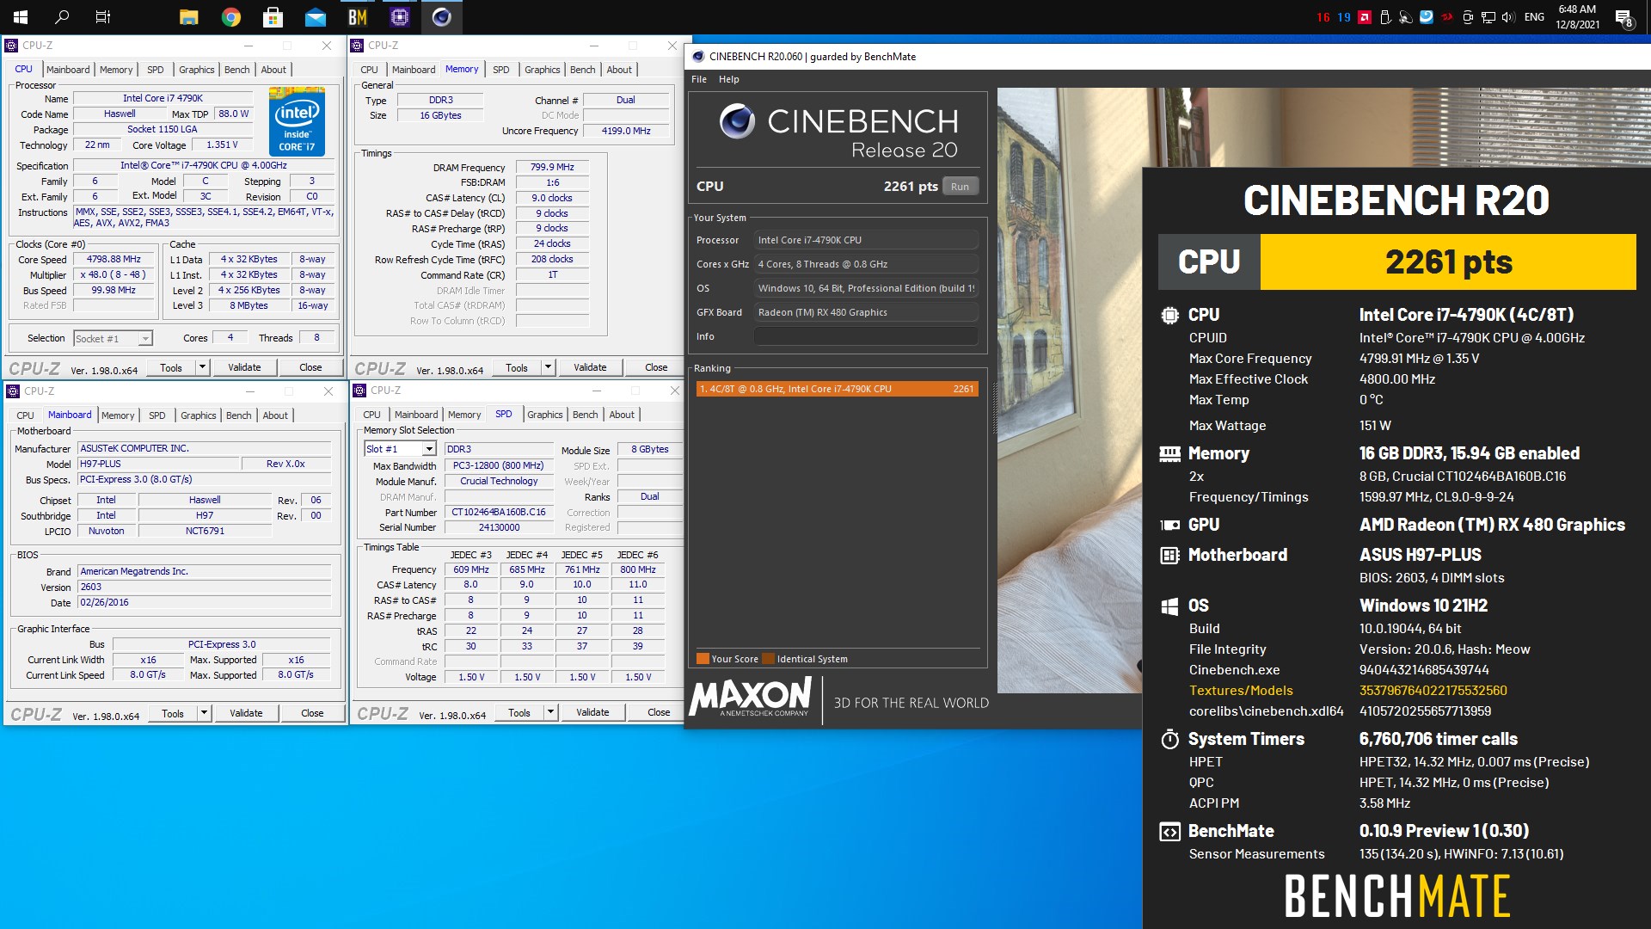Open the network tray icon
Viewport: 1651px width, 929px height.
click(1488, 17)
